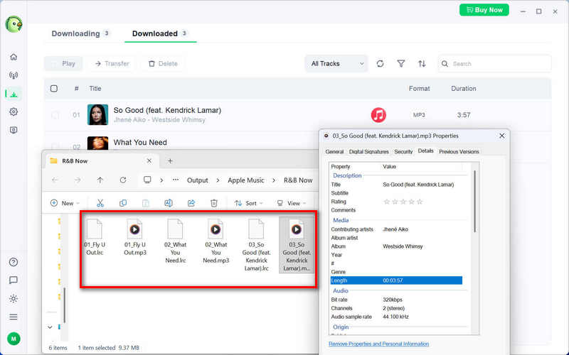Refresh the track list
This screenshot has width=569, height=355.
click(380, 64)
